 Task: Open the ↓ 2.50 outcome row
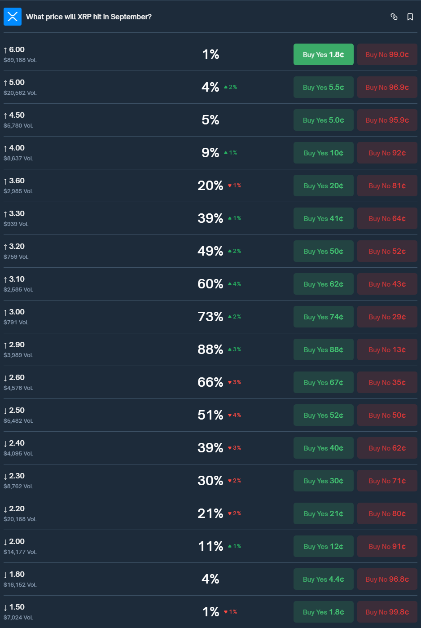point(210,415)
